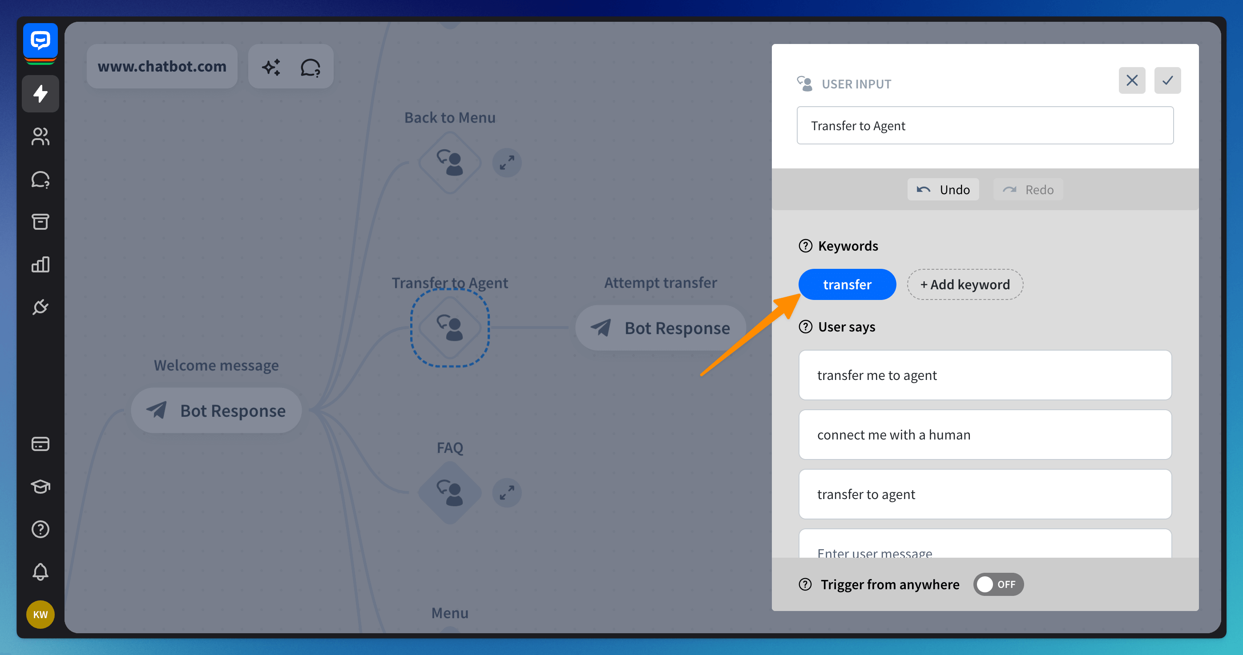1243x655 pixels.
Task: Open the Users section in sidebar
Action: 40,136
